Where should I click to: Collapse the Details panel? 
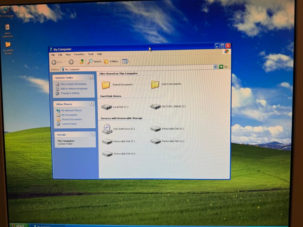pyautogui.click(x=92, y=134)
